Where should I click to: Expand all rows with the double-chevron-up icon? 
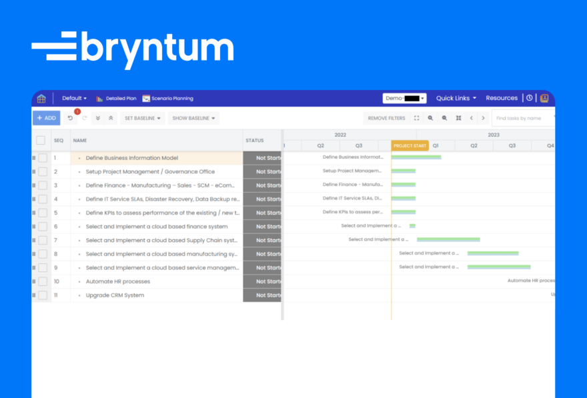(111, 118)
